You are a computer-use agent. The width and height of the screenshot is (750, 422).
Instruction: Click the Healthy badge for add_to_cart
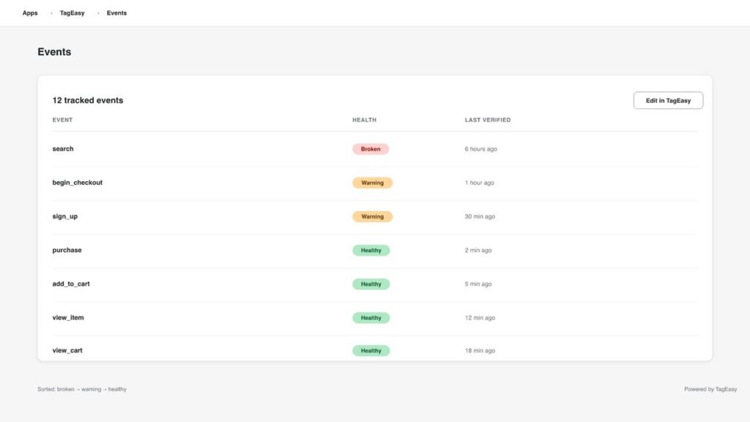tap(371, 284)
